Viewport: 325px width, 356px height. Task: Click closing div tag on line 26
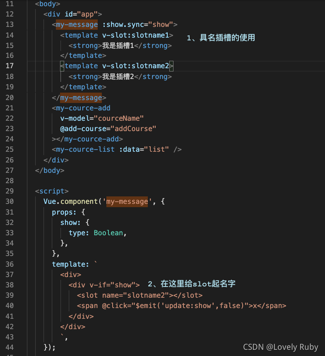(56, 160)
